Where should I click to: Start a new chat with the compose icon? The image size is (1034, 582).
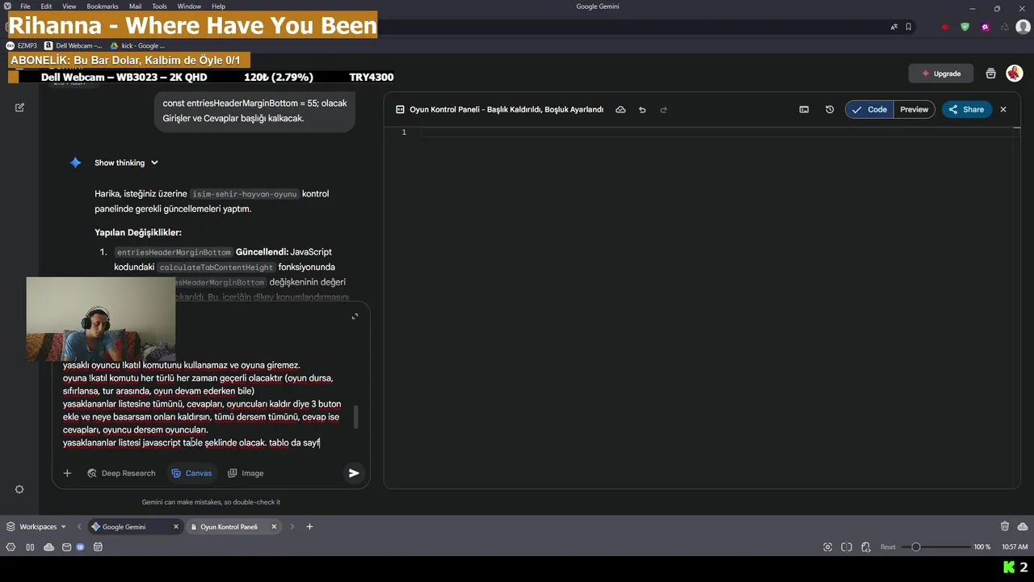coord(19,107)
